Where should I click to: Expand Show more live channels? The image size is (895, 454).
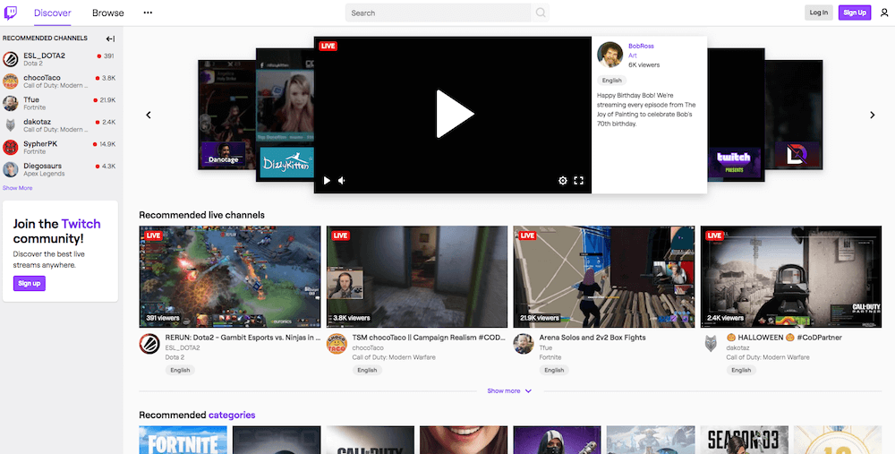[509, 391]
